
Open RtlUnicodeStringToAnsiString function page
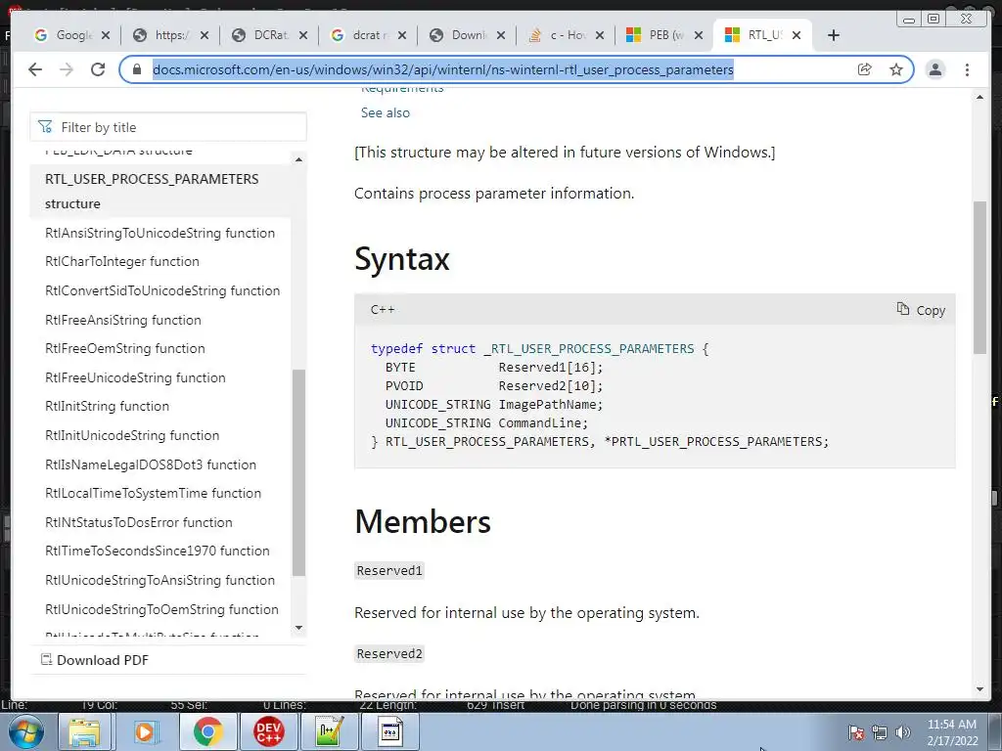(x=159, y=580)
